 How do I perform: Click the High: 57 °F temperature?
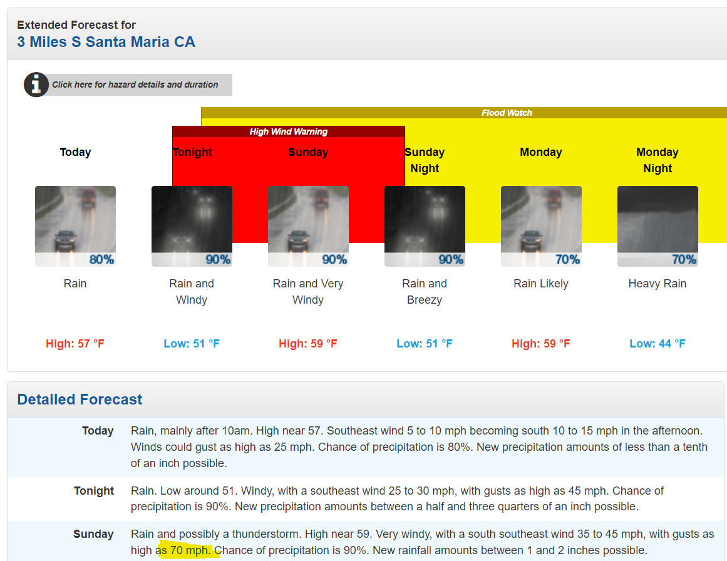[75, 344]
